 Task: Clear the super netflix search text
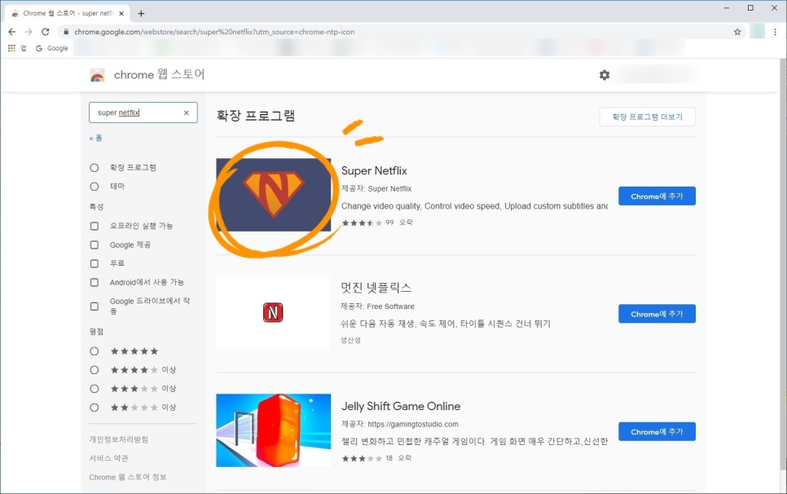pyautogui.click(x=187, y=113)
